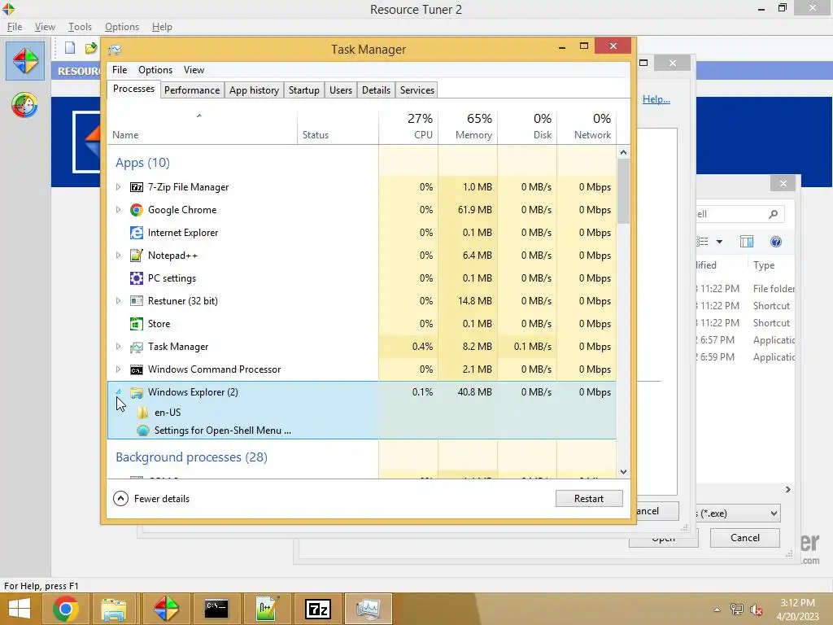Open Resource Tuner Help menu

162,27
